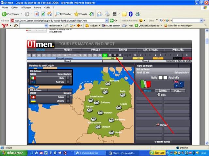Select the Stuttgart stadium icon
This screenshot has width=209, height=156.
[98, 127]
